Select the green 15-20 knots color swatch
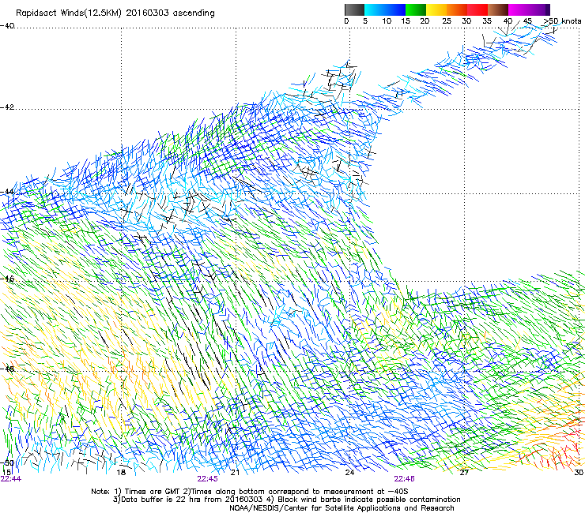 416,9
